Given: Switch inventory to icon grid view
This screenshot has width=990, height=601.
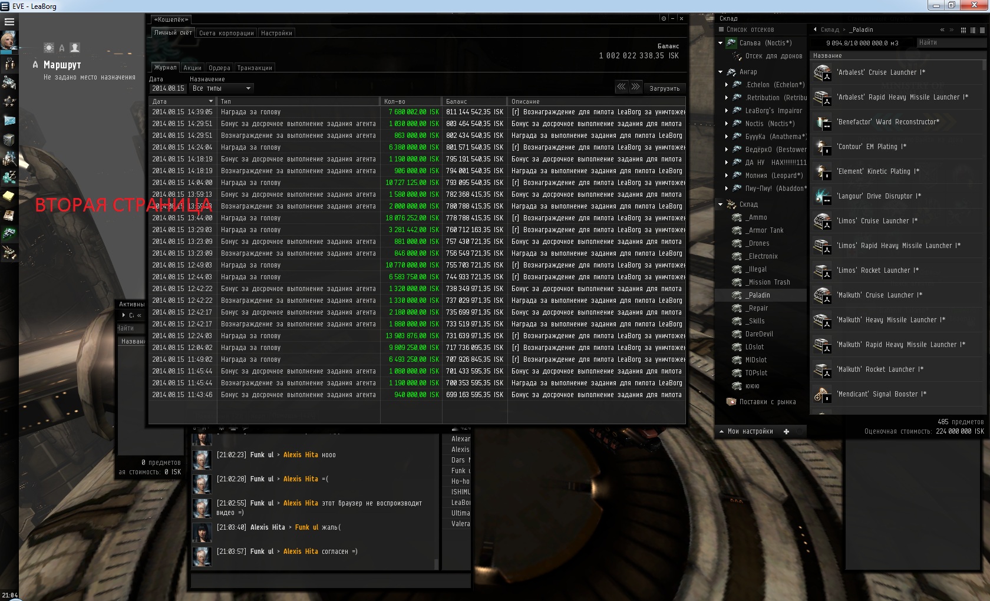Looking at the screenshot, I should click(963, 30).
